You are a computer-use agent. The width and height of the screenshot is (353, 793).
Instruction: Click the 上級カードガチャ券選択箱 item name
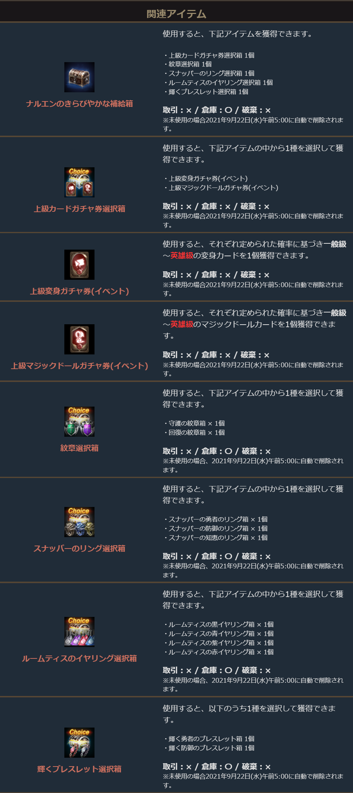point(79,209)
